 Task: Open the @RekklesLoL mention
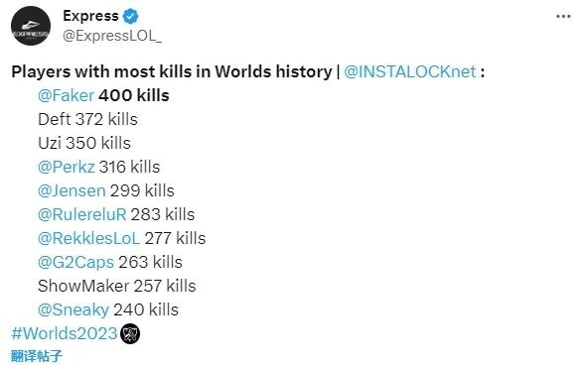pyautogui.click(x=88, y=238)
